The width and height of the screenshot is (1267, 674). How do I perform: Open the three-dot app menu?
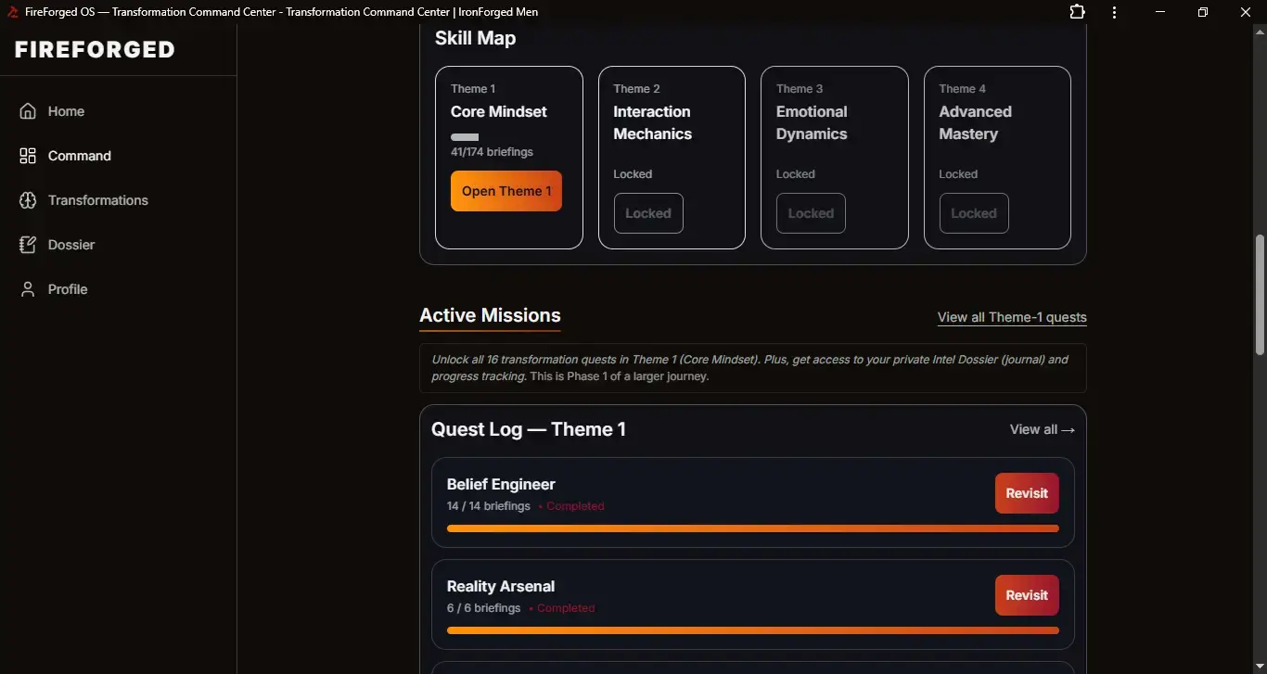(1114, 12)
